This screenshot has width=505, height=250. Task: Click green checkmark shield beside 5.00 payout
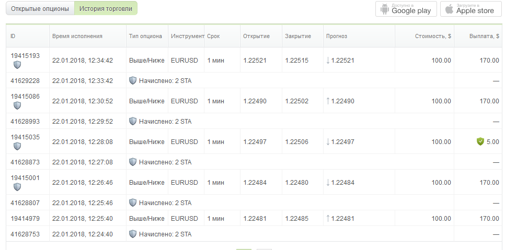click(480, 141)
